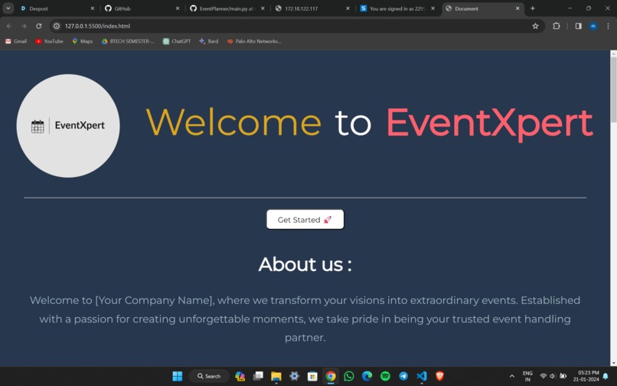
Task: Open the Wi-Fi network tray icon
Action: pos(543,376)
